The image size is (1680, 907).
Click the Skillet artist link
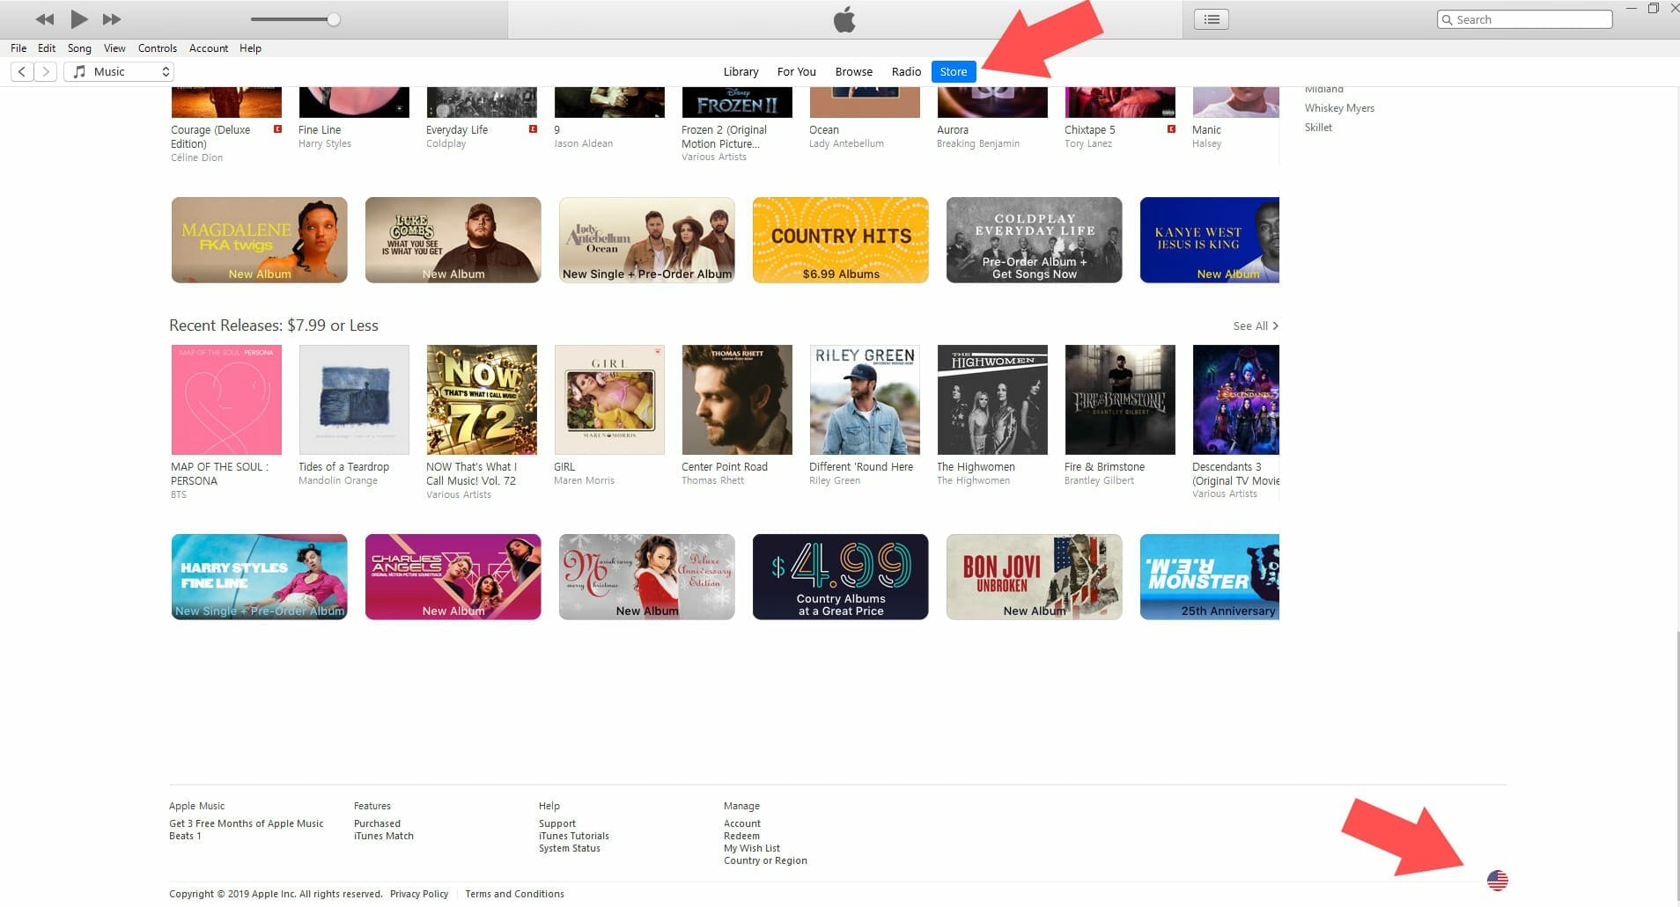coord(1318,128)
